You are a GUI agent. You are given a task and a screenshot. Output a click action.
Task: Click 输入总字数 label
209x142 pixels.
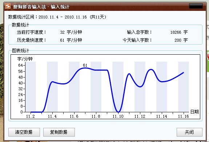(x=139, y=32)
